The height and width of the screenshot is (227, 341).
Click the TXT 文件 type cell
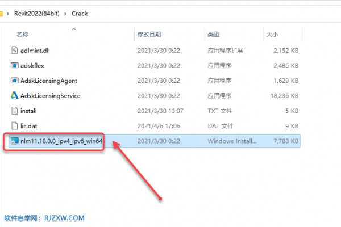[220, 111]
